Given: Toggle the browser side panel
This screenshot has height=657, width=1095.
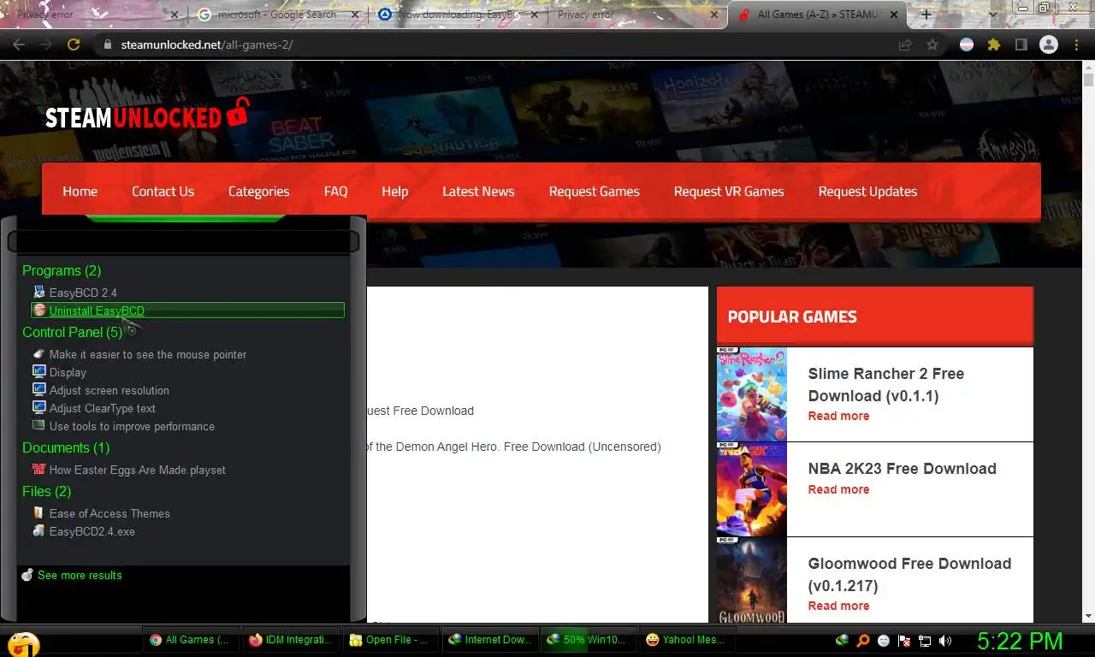Looking at the screenshot, I should point(1021,44).
